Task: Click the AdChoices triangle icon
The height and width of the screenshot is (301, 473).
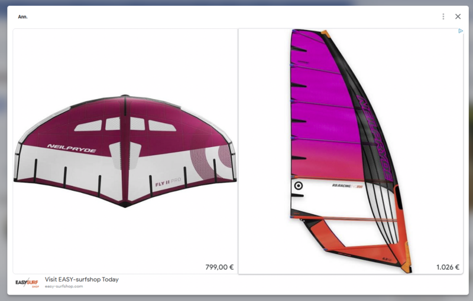Action: [x=461, y=31]
